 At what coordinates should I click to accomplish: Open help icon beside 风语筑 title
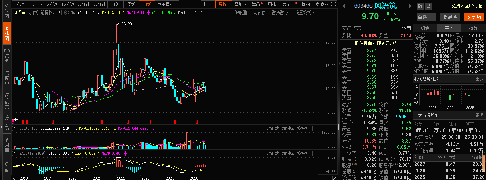[x=59, y=12]
